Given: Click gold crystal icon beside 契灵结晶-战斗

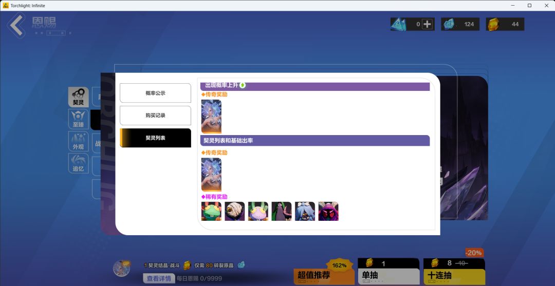Looking at the screenshot, I should tap(187, 265).
